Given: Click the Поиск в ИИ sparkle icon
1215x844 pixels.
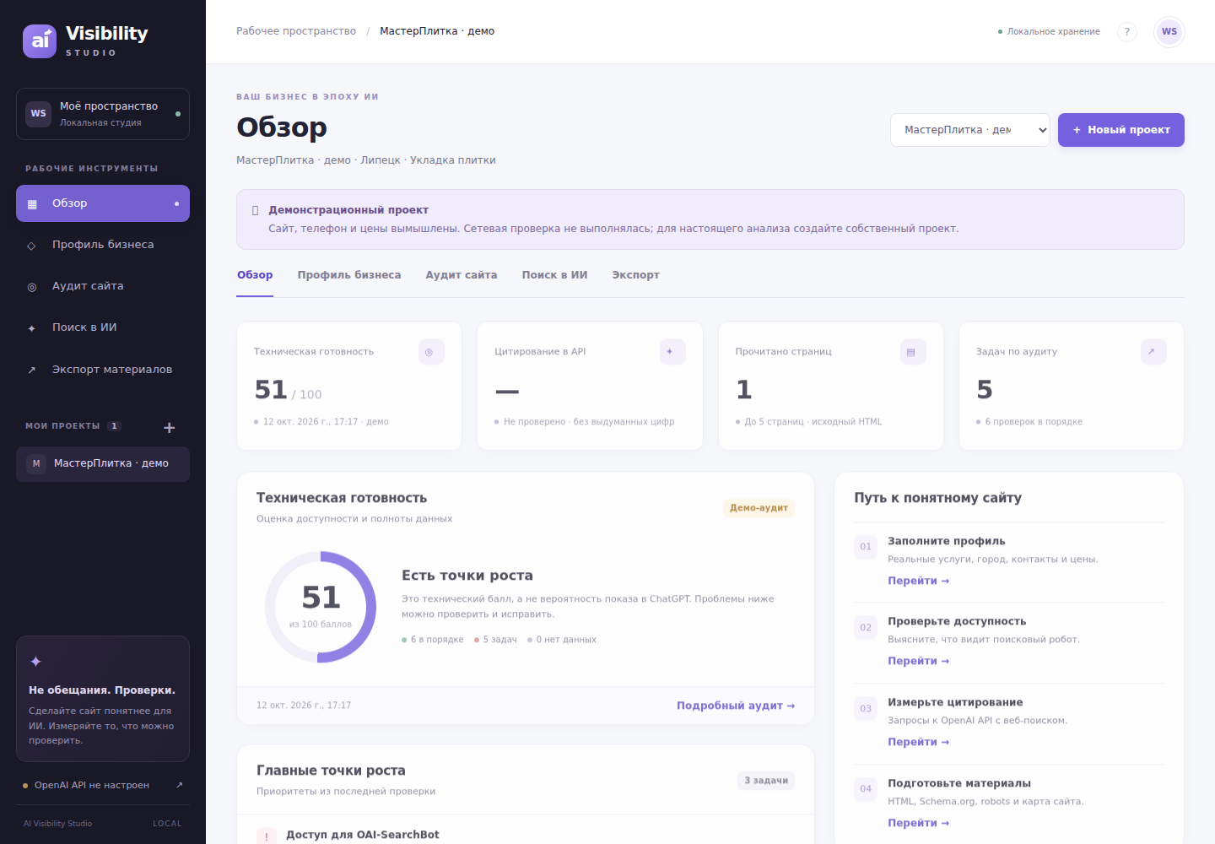Looking at the screenshot, I should click(32, 328).
